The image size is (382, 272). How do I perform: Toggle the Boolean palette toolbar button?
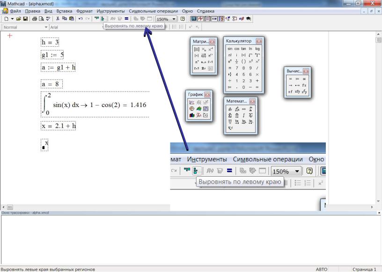coord(228,19)
